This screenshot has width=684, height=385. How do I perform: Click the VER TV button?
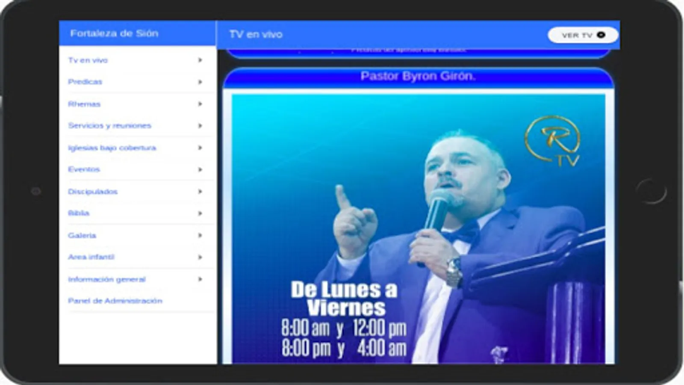(x=583, y=35)
